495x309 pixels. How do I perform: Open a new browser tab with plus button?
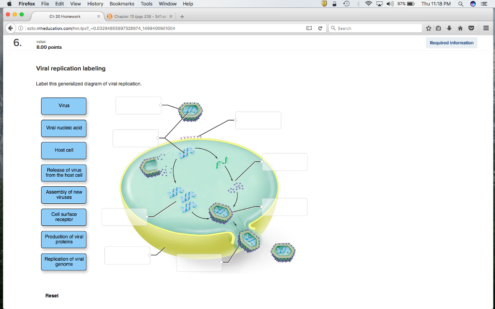[x=182, y=15]
